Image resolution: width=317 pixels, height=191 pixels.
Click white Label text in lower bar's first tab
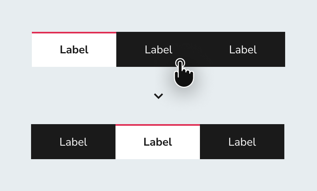[x=73, y=142]
